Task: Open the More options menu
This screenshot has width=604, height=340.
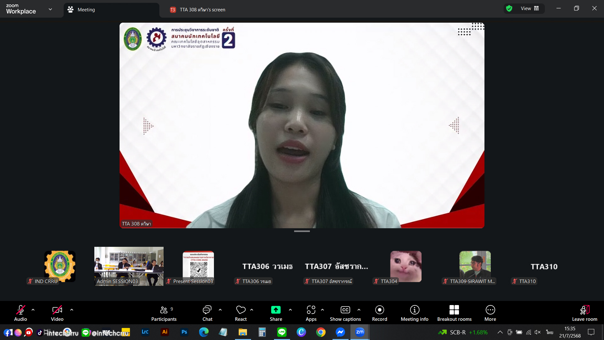Action: click(x=490, y=313)
